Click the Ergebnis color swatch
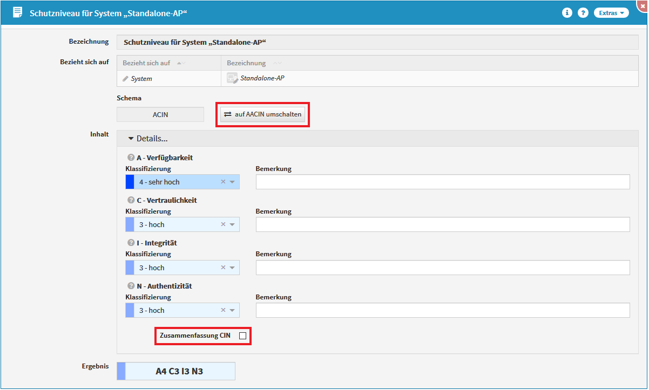649x390 pixels. pyautogui.click(x=121, y=371)
